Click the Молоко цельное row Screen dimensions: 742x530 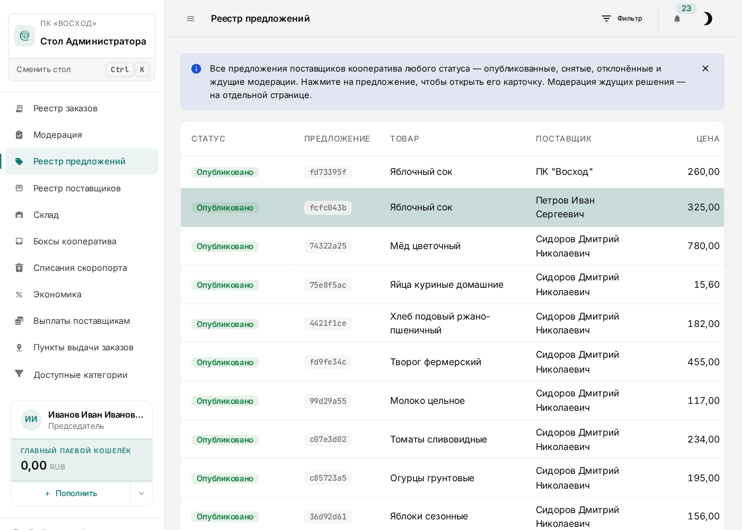pos(453,401)
